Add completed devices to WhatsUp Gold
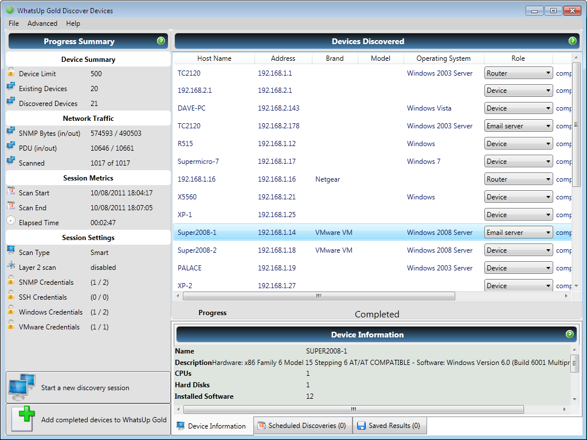This screenshot has height=440, width=587. (x=88, y=419)
